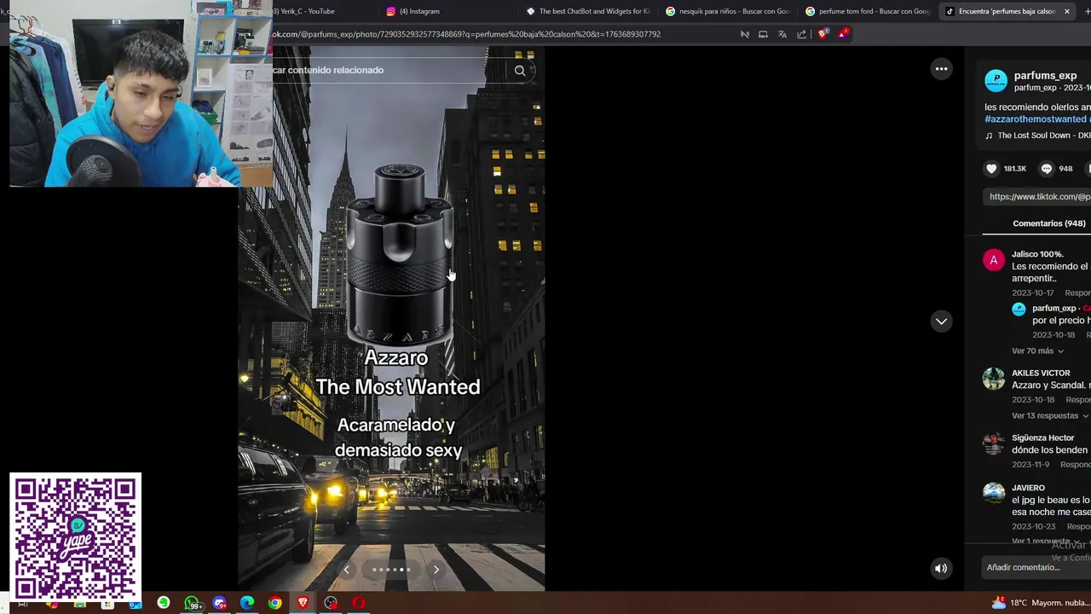Open Google Chrome from the taskbar
This screenshot has height=614, width=1091.
click(x=275, y=603)
